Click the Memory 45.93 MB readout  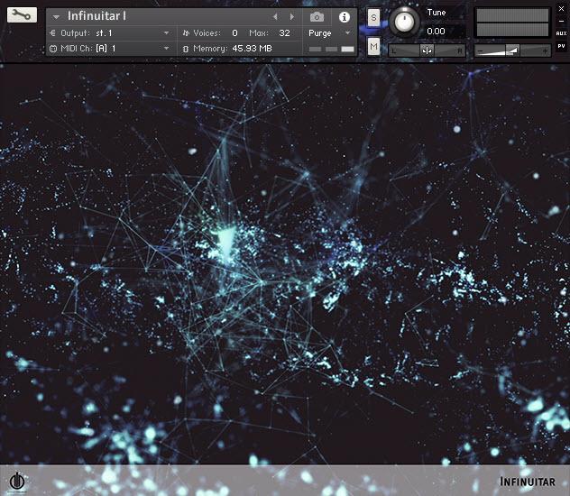[x=252, y=49]
